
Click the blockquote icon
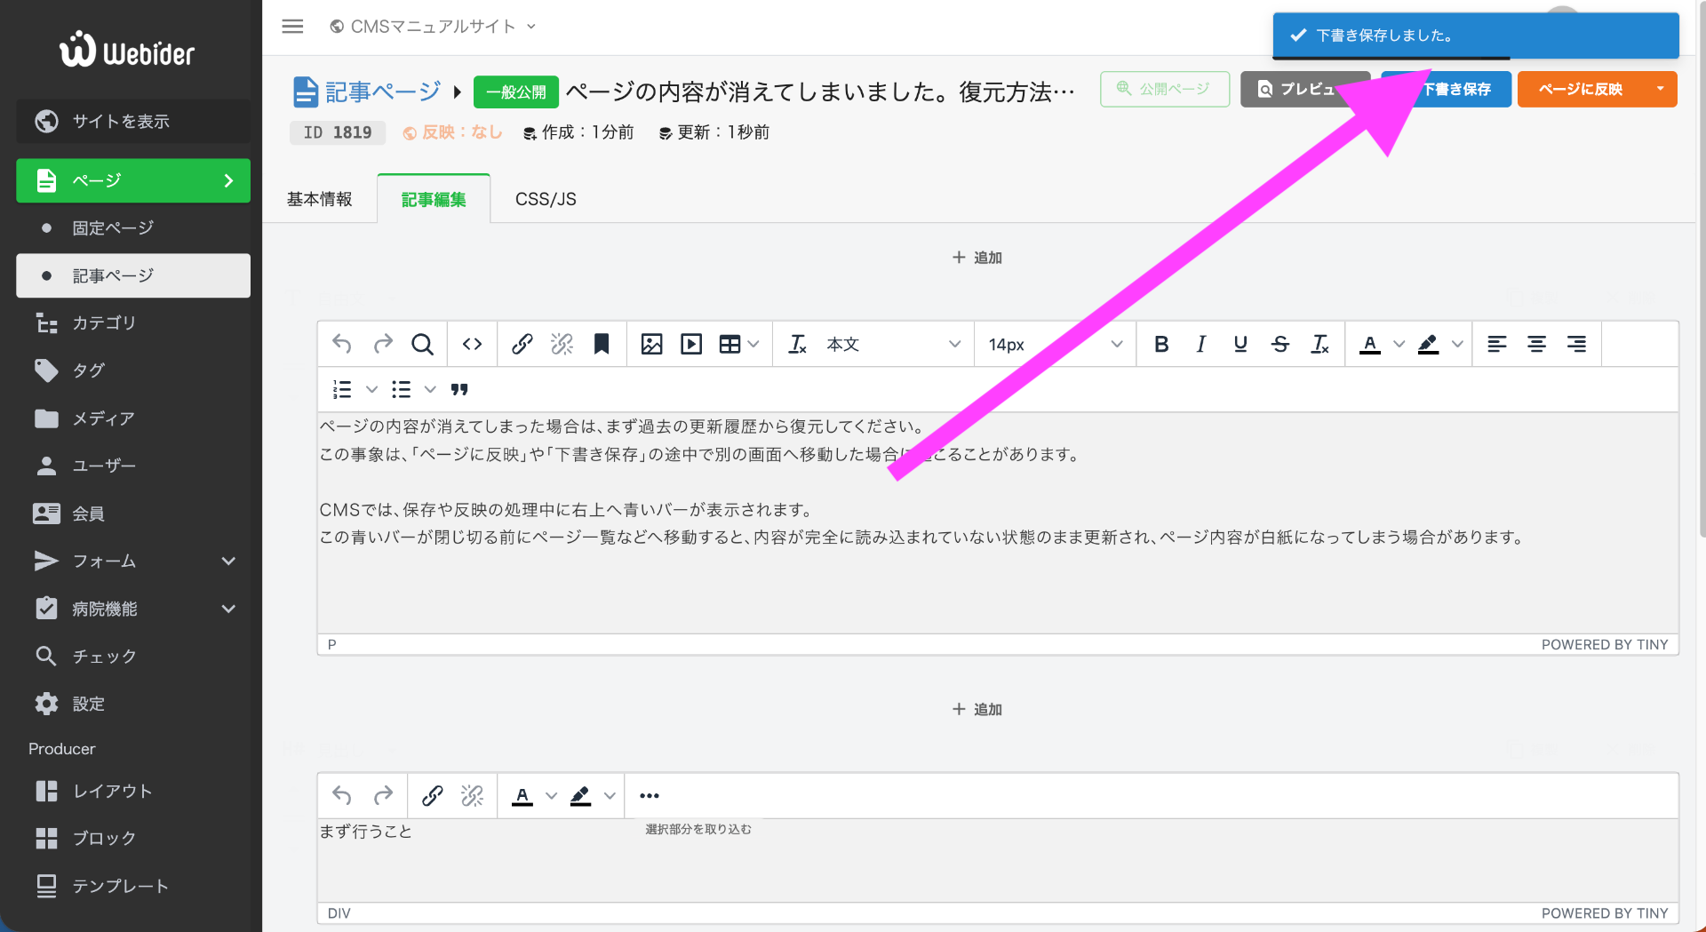(459, 389)
